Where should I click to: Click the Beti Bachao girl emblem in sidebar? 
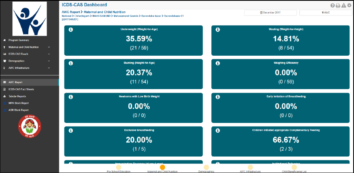click(x=29, y=126)
